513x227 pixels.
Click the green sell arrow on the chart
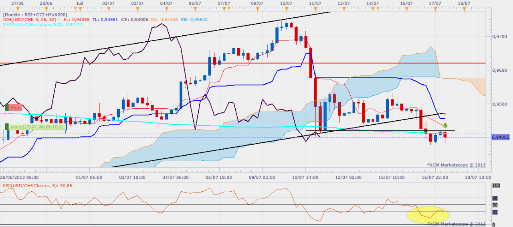[445, 126]
